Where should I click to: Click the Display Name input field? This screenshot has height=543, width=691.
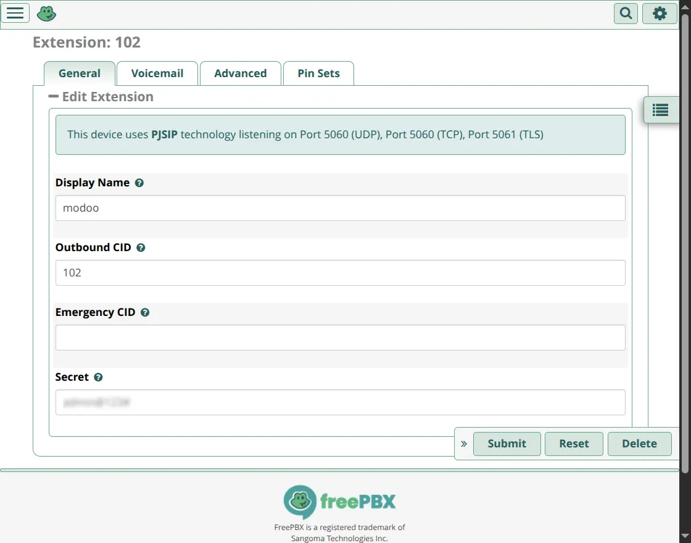tap(340, 208)
